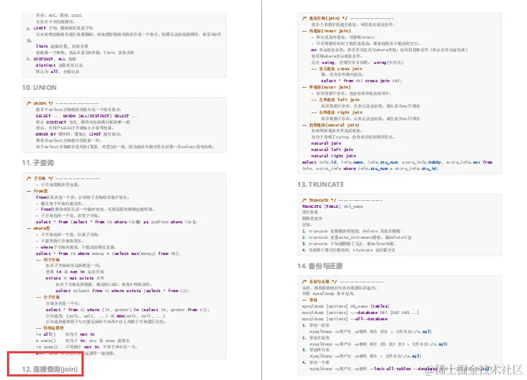
Task: Click the "exists" and "not exists" line
Action: coord(75,278)
